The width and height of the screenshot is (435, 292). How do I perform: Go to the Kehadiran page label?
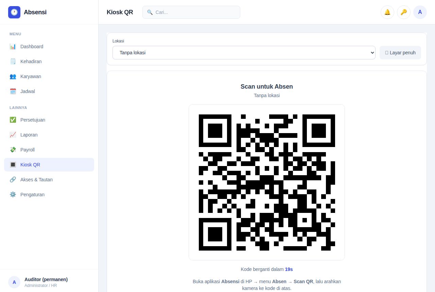[31, 61]
